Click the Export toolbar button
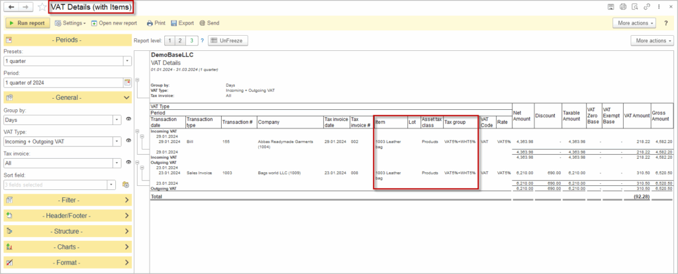Image resolution: width=678 pixels, height=274 pixels. point(182,23)
